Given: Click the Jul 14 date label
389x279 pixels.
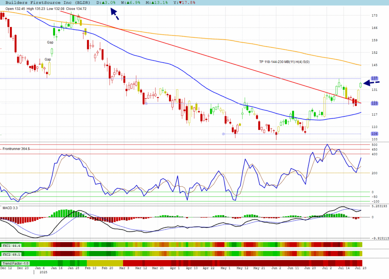Looking at the screenshot, I should (x=344, y=268).
